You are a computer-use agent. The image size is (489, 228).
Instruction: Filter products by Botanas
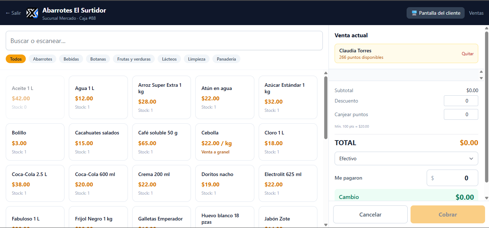click(98, 59)
